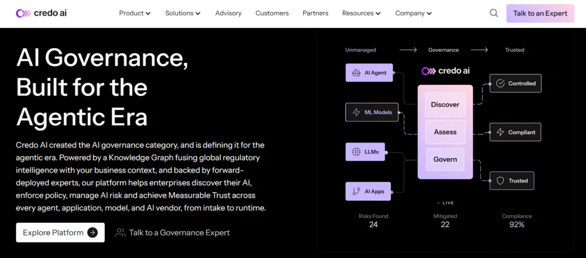Expand the Resources dropdown chevron
586x258 pixels.
378,13
